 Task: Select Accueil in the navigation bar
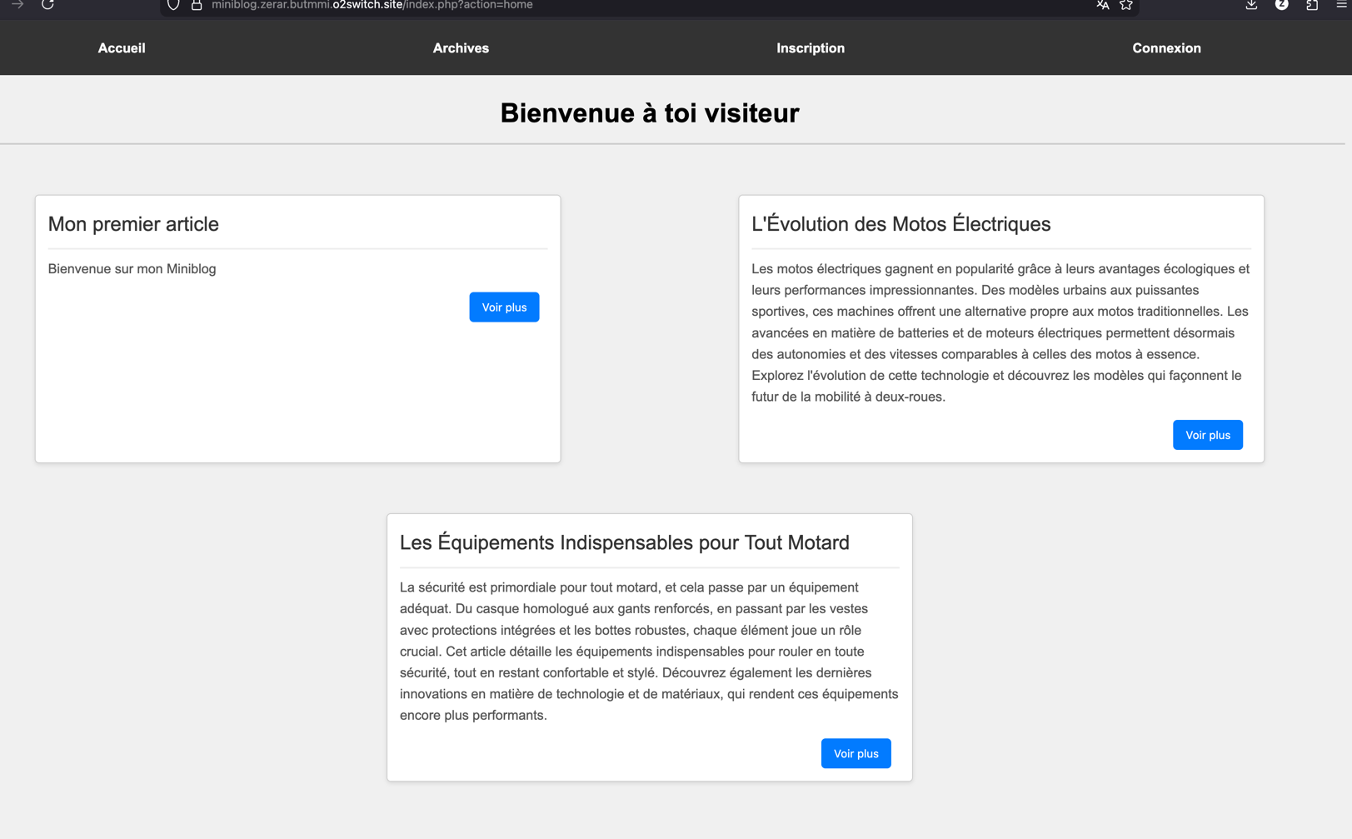click(122, 47)
